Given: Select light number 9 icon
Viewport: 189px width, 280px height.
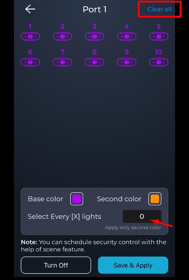Looking at the screenshot, I should 127,62.
